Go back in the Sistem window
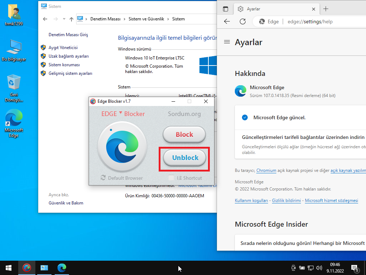 coord(45,19)
